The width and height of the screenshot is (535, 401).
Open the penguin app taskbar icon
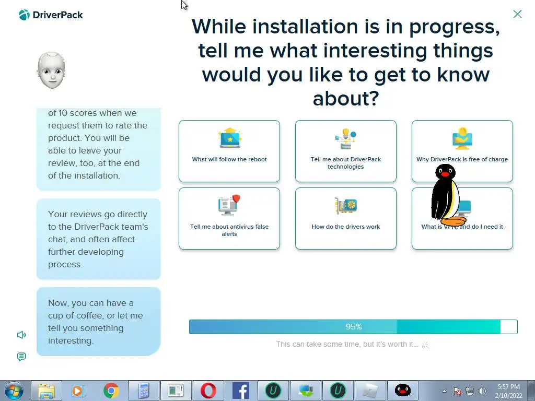403,391
